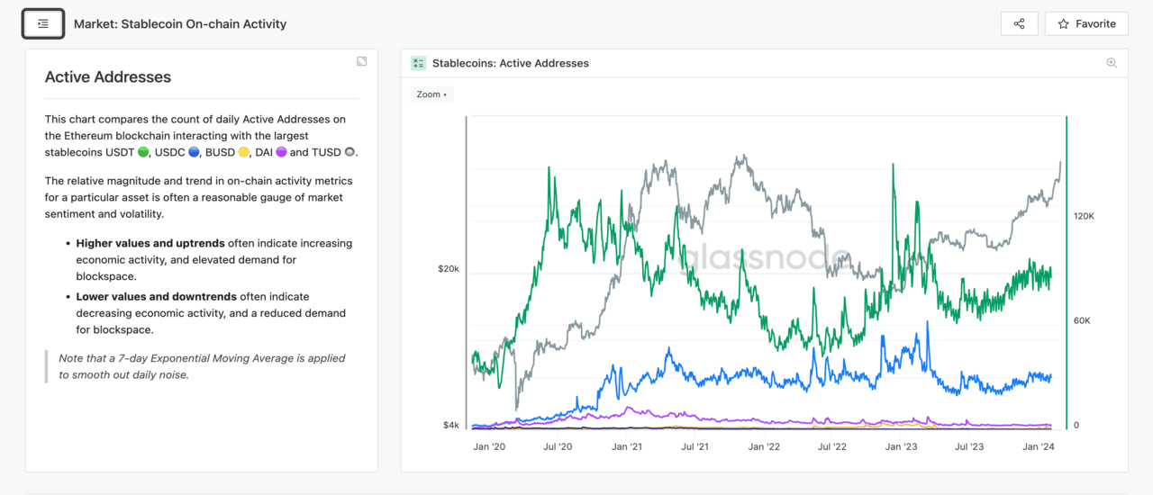Screen dimensions: 1153x495
Task: Select the Jul '21 x-axis label
Action: [695, 446]
